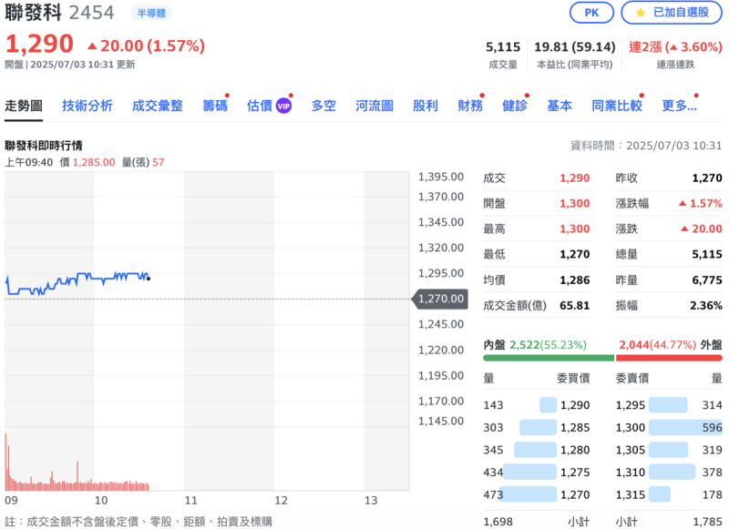The width and height of the screenshot is (729, 529).
Task: Open the 籌碼 tab
Action: point(215,106)
